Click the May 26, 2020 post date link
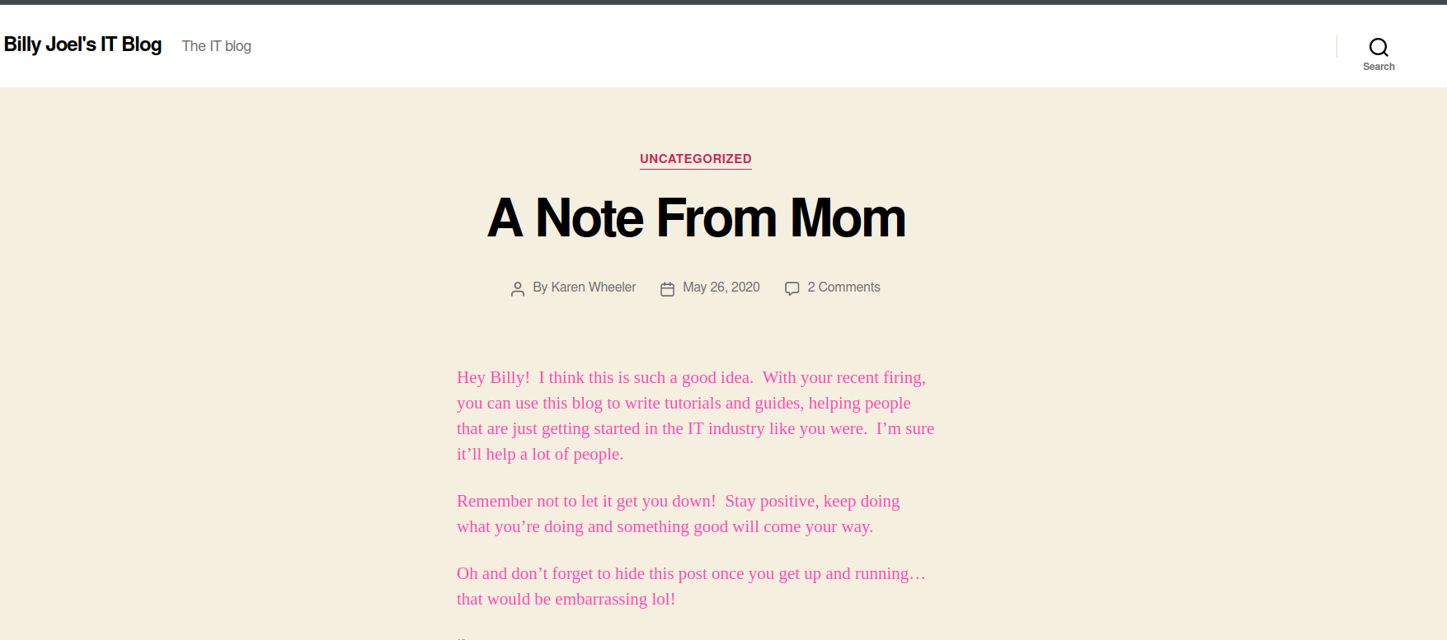Image resolution: width=1447 pixels, height=640 pixels. click(x=721, y=287)
